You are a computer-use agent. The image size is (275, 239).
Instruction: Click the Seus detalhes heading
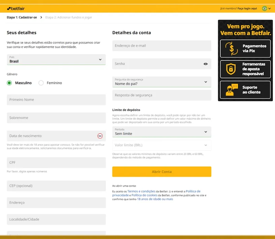click(x=22, y=33)
